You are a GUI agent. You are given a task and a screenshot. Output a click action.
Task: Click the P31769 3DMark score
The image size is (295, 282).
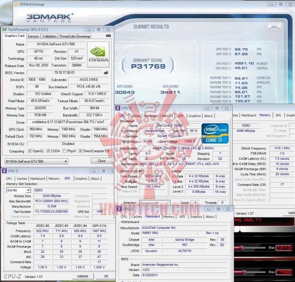coord(148,66)
